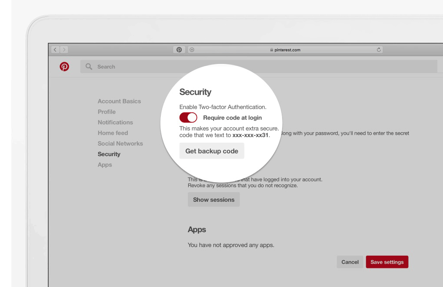The width and height of the screenshot is (443, 287).
Task: Open Account Basics settings section
Action: (119, 101)
